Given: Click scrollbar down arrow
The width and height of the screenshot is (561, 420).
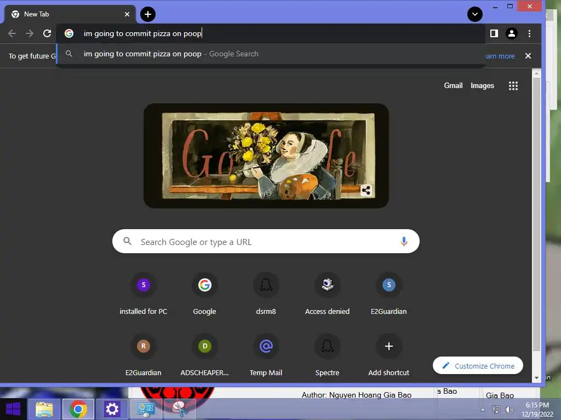Looking at the screenshot, I should (536, 378).
